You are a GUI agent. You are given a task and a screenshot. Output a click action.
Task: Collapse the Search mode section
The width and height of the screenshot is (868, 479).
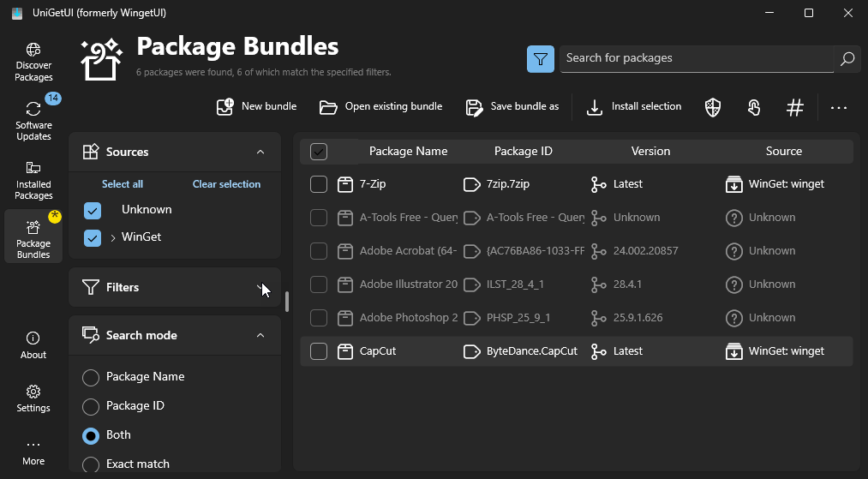click(260, 335)
